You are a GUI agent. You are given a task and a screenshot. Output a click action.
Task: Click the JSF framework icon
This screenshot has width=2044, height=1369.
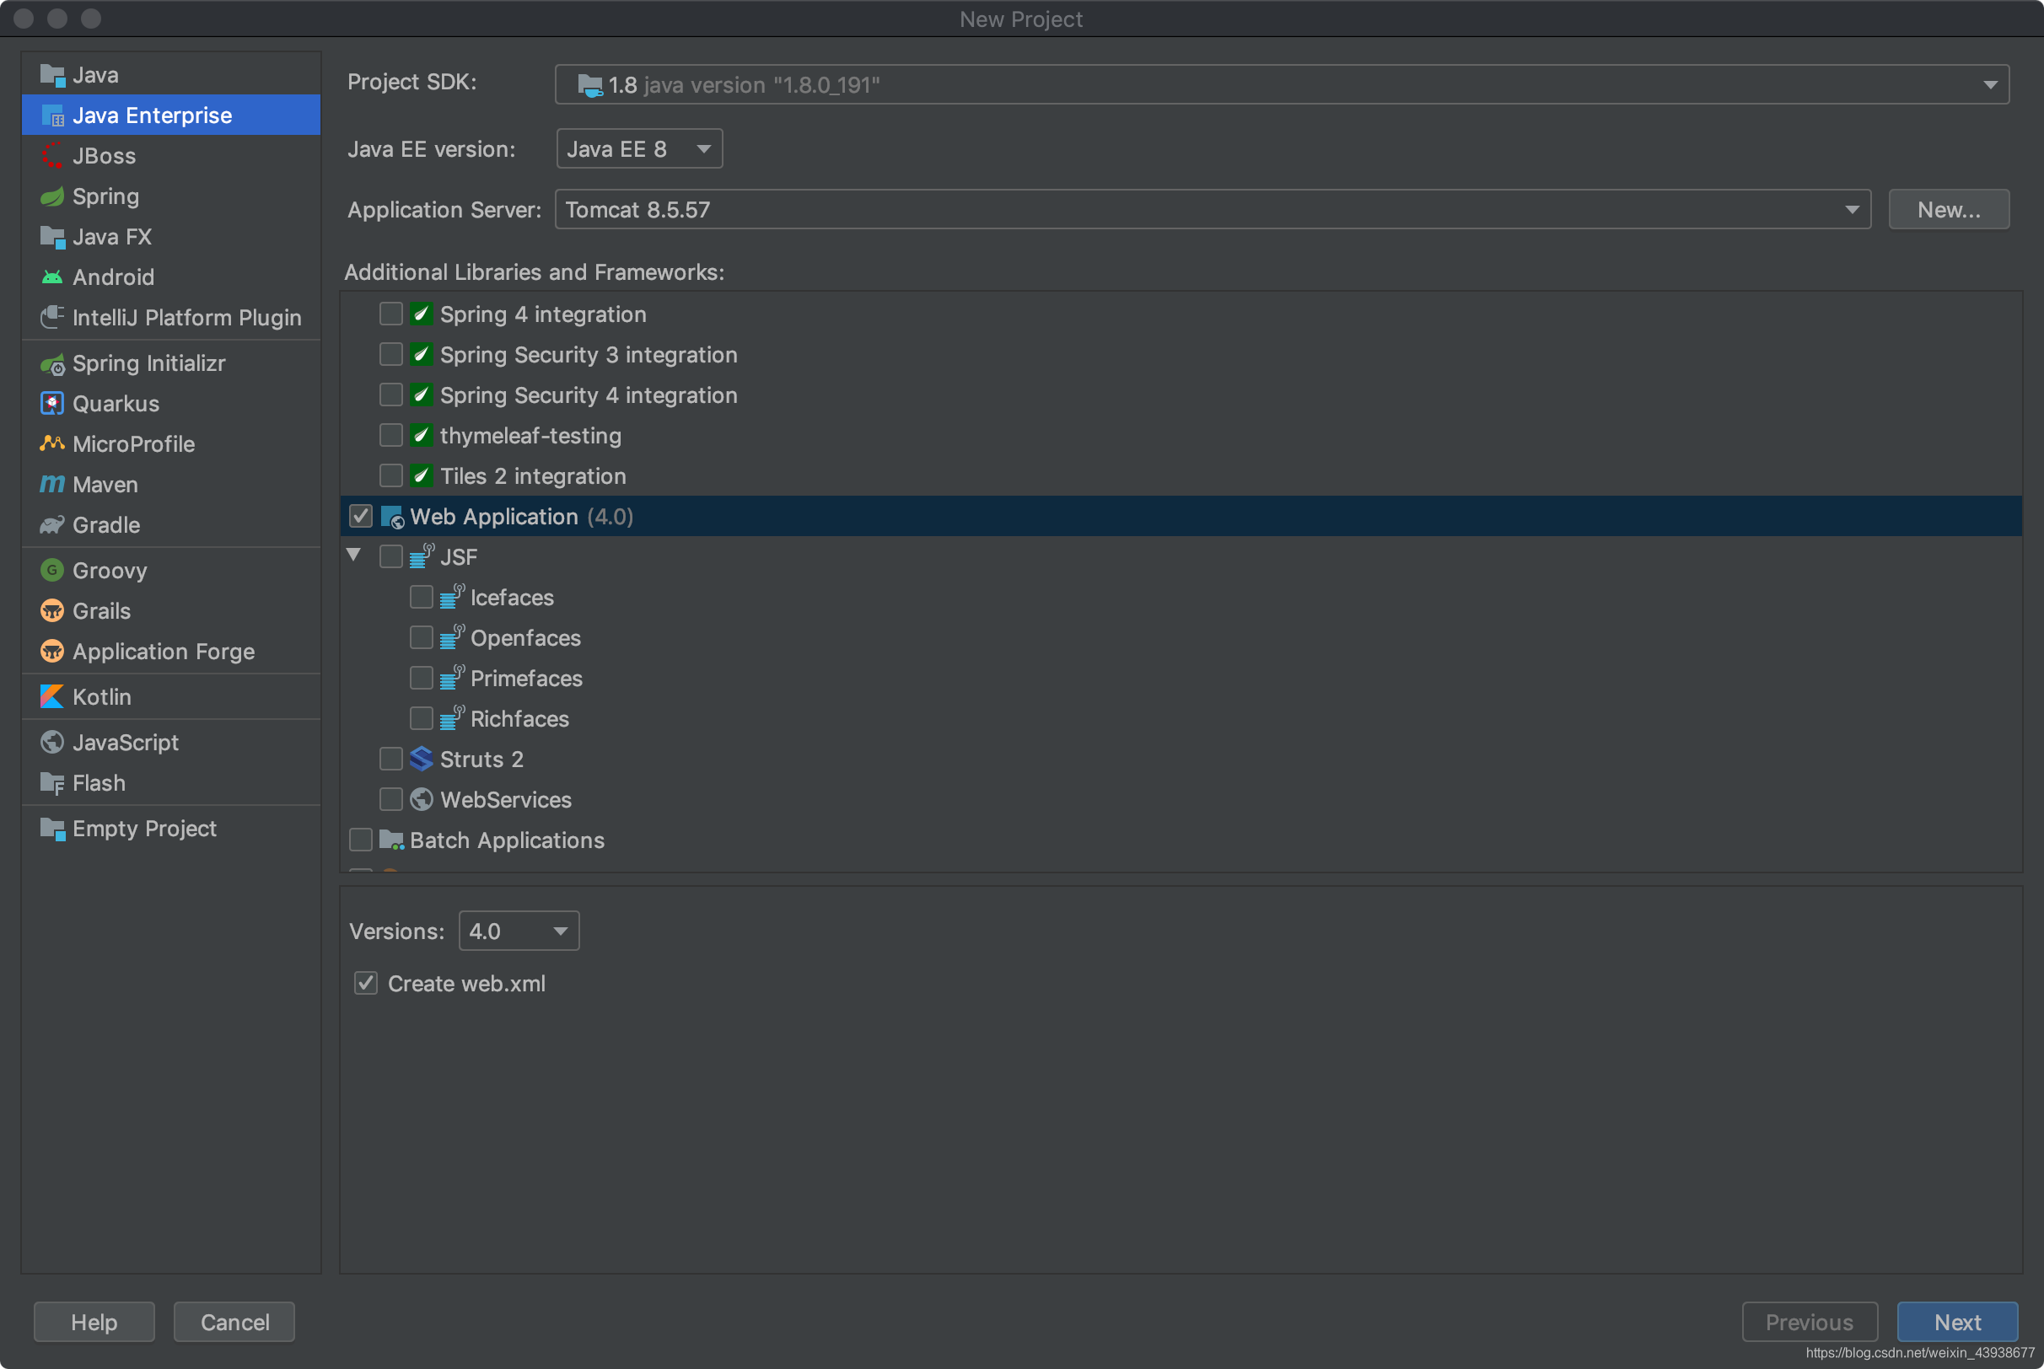[x=422, y=556]
